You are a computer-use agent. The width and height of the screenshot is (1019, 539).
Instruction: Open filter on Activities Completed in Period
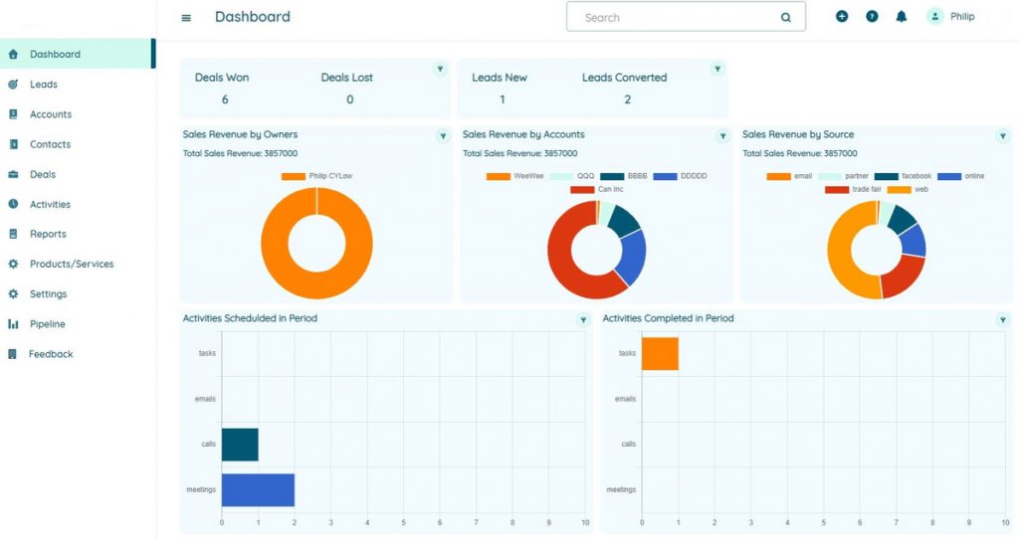1003,320
